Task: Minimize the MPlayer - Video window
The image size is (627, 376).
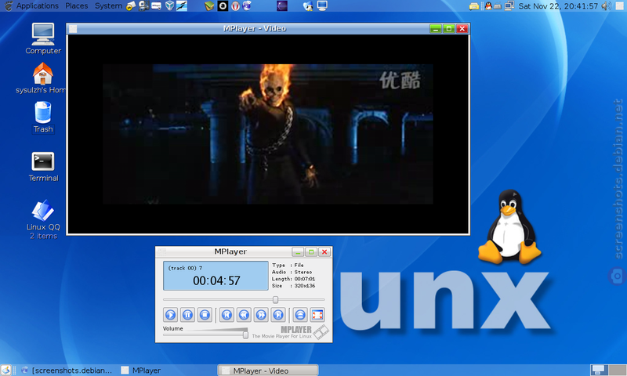Action: pos(436,29)
